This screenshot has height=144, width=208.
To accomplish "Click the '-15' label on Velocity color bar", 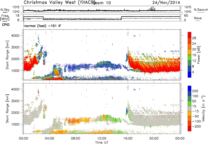I will [196, 111].
